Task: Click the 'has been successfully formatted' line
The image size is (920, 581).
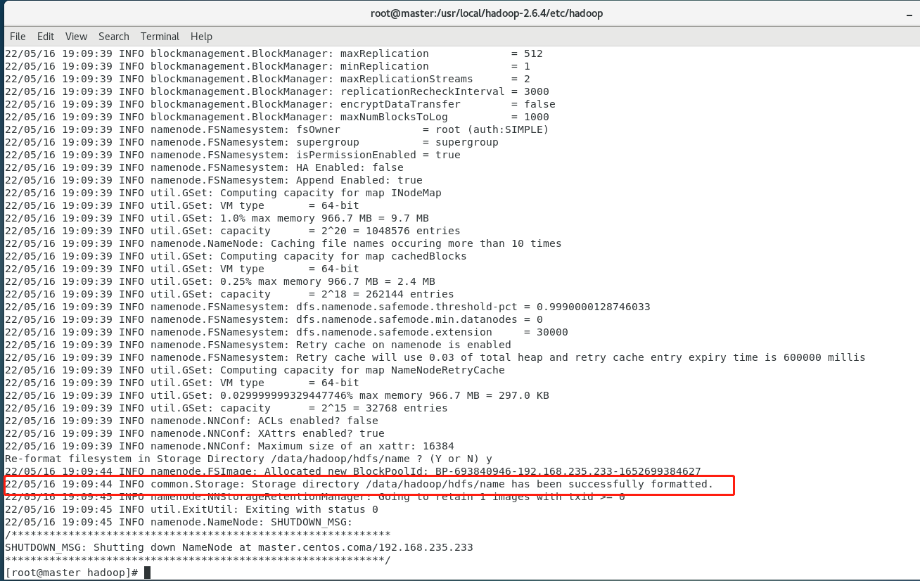Action: [359, 484]
